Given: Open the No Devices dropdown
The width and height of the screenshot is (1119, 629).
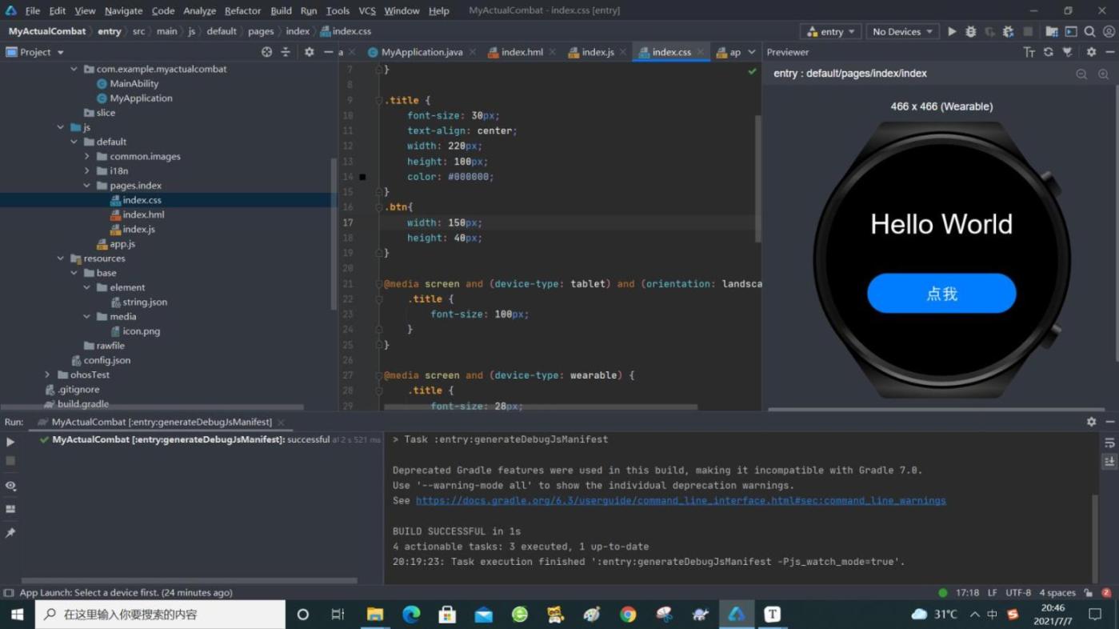Looking at the screenshot, I should click(902, 32).
